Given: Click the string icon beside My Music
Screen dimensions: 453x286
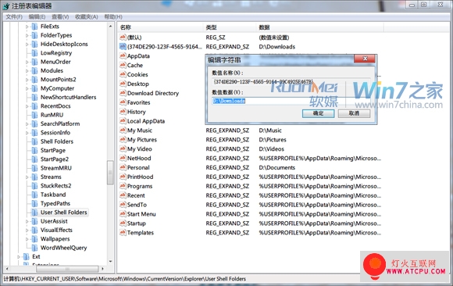Looking at the screenshot, I should point(123,130).
